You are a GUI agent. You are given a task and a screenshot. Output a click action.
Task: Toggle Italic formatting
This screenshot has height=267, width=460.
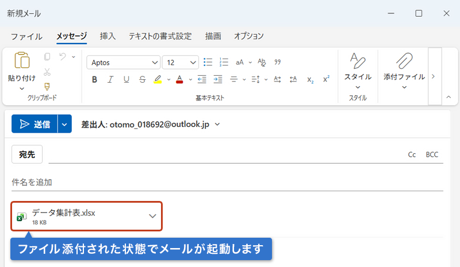110,79
